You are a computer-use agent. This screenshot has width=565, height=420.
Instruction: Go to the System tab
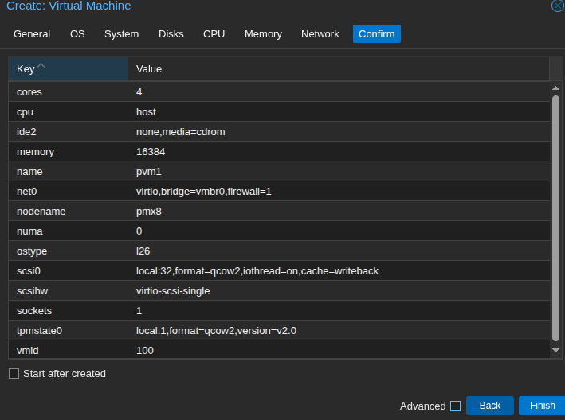[121, 34]
